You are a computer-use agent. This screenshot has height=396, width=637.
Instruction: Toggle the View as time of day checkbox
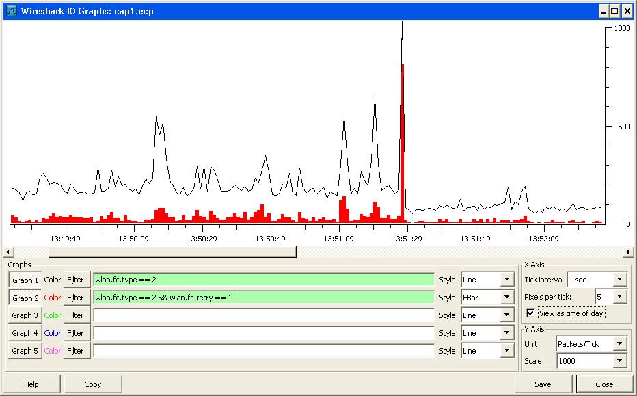pos(529,312)
